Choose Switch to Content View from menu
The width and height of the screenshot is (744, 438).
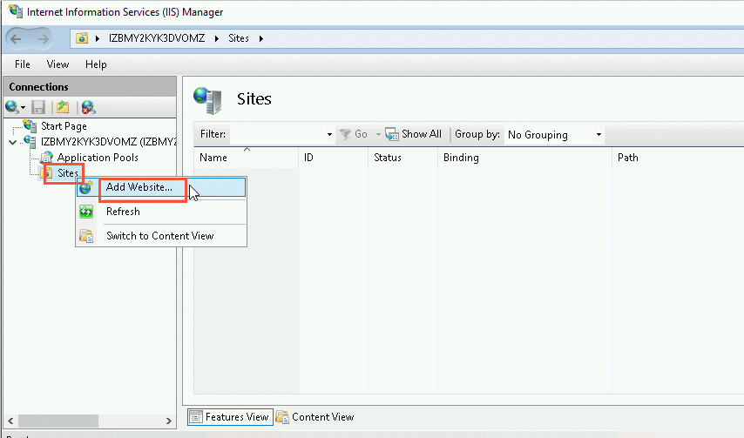[161, 236]
